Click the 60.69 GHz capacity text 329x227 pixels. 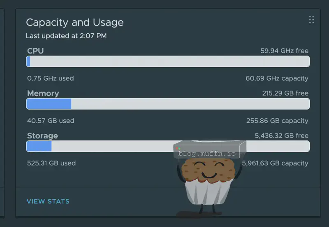(x=277, y=78)
